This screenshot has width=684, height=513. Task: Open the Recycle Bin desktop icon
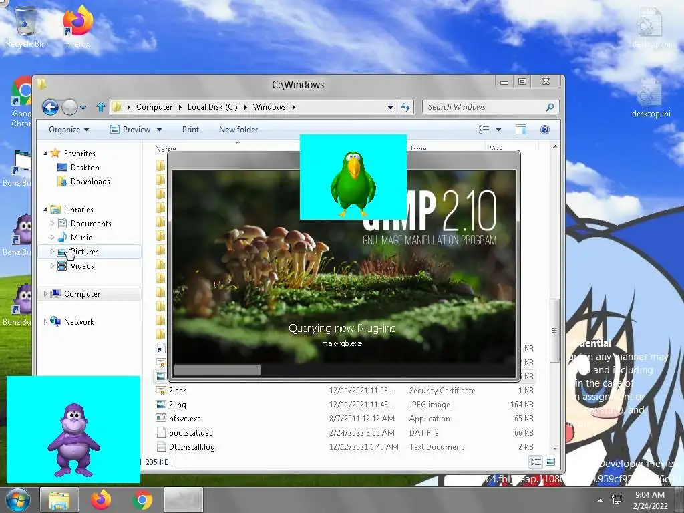(26, 26)
